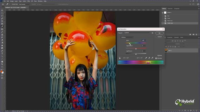Click the on-image adjustment hand icon
The width and height of the screenshot is (200, 112).
[x=120, y=58]
